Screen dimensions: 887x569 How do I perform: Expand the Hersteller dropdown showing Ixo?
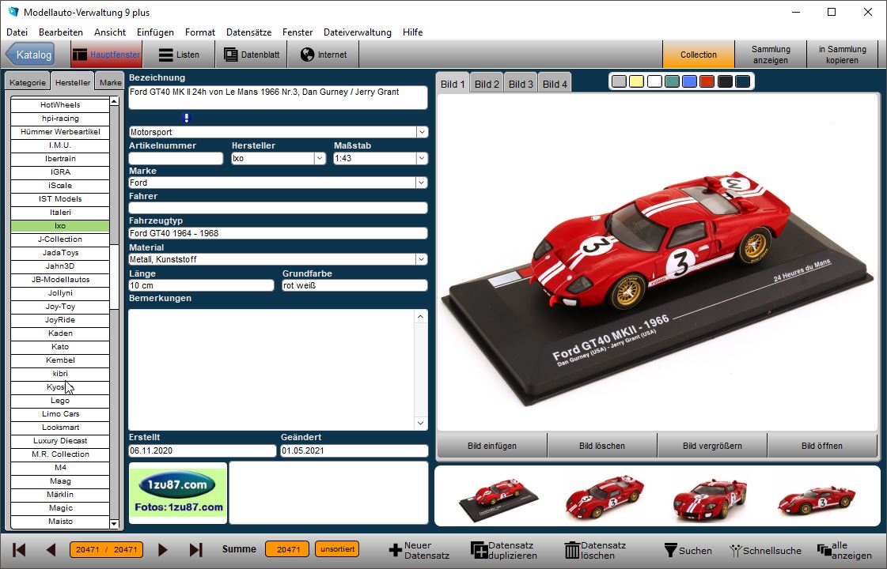(320, 158)
